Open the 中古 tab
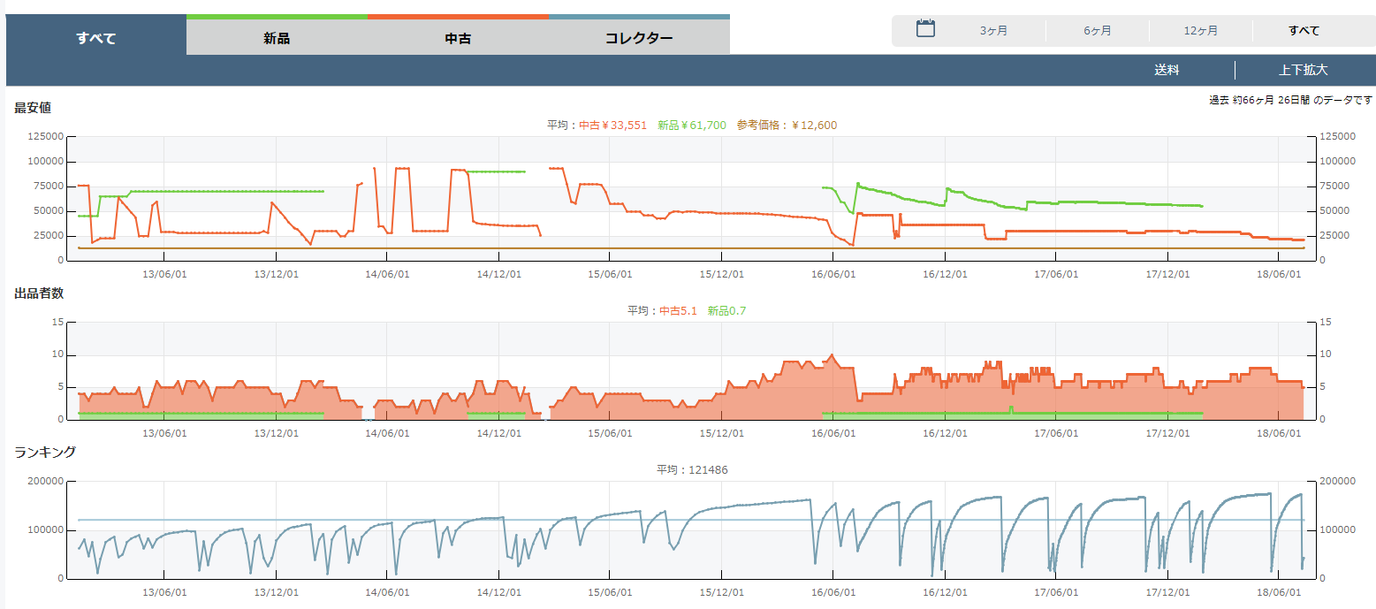This screenshot has width=1376, height=609. pyautogui.click(x=458, y=38)
